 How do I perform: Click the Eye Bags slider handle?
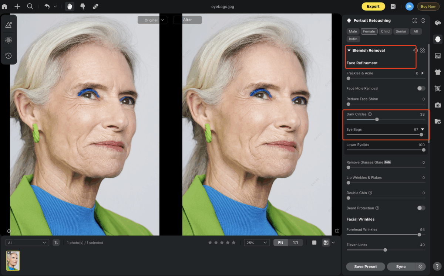tap(421, 135)
